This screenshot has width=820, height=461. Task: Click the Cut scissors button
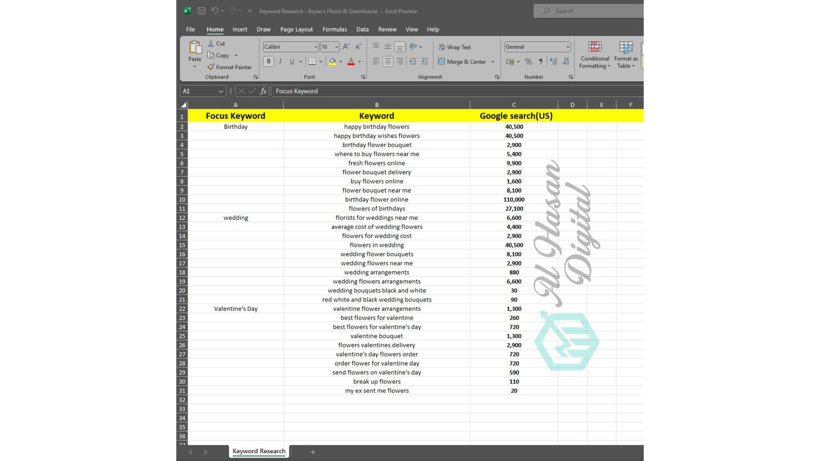click(x=216, y=44)
